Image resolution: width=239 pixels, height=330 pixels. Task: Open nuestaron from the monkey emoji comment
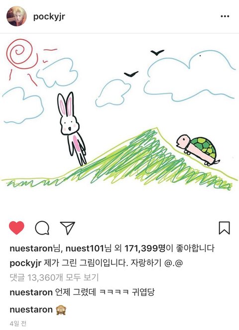[x=31, y=310]
